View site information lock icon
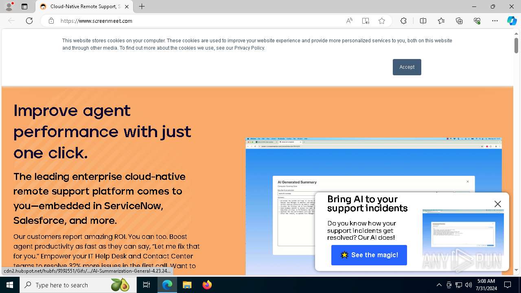The image size is (521, 293). click(x=51, y=21)
